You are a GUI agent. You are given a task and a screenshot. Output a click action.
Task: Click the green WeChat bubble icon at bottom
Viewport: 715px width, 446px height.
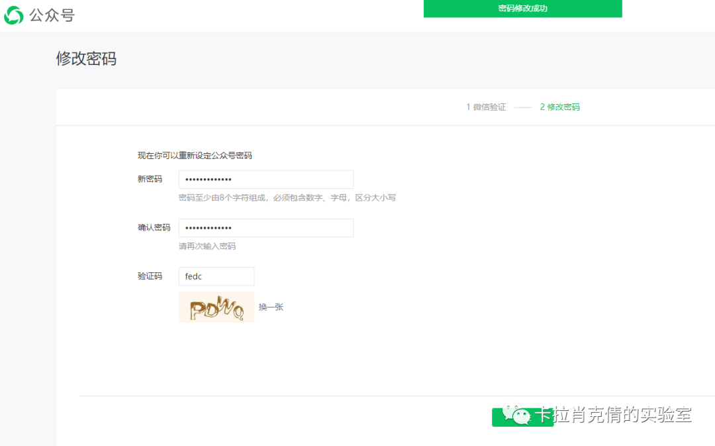(x=522, y=417)
